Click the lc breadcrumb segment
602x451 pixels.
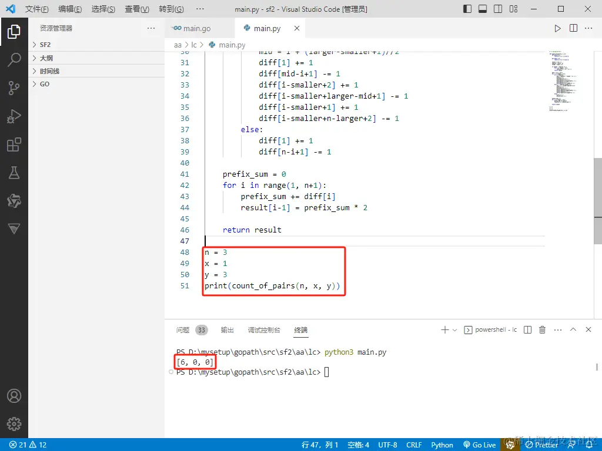pos(194,45)
